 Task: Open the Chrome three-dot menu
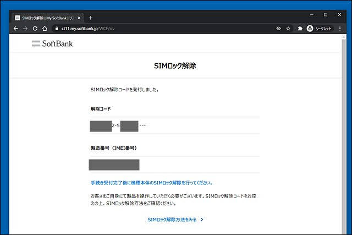(340, 29)
